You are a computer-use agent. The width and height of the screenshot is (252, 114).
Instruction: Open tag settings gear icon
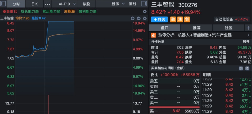click(x=145, y=11)
